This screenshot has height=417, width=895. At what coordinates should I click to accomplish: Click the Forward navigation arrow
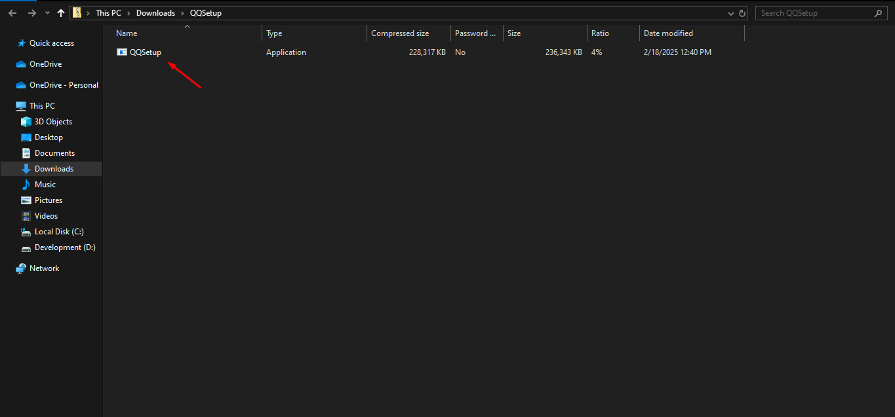tap(31, 13)
